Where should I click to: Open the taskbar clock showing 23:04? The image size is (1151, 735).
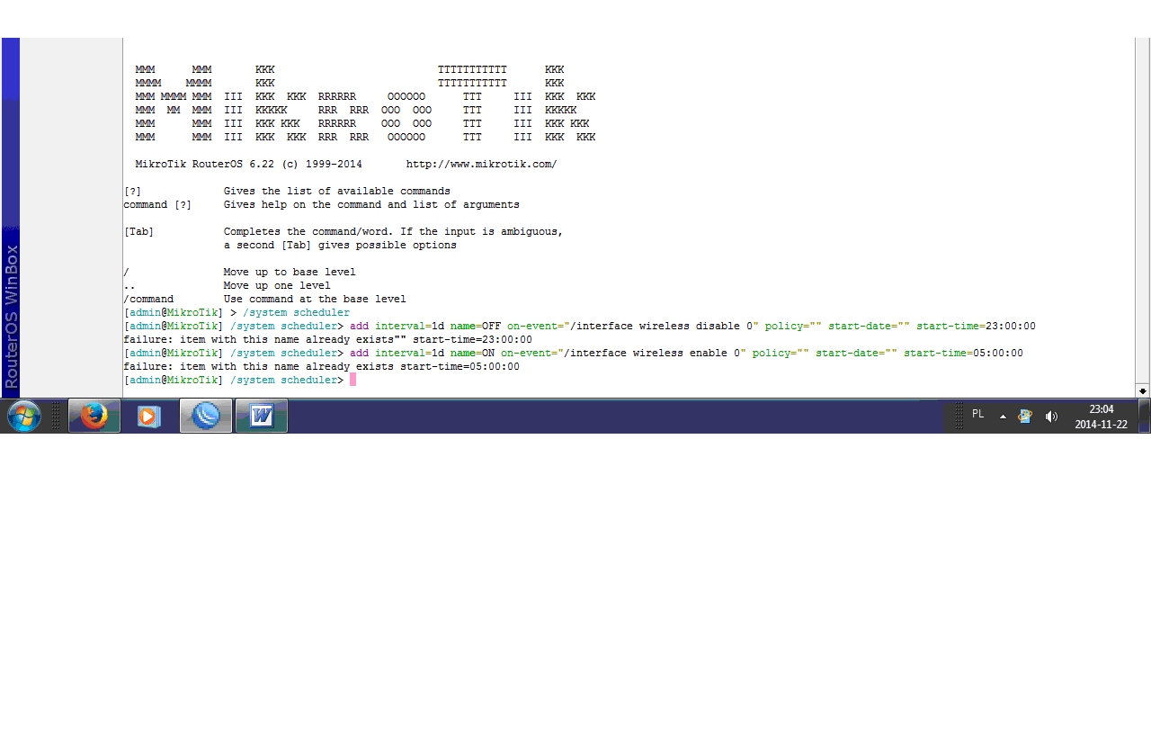1102,417
